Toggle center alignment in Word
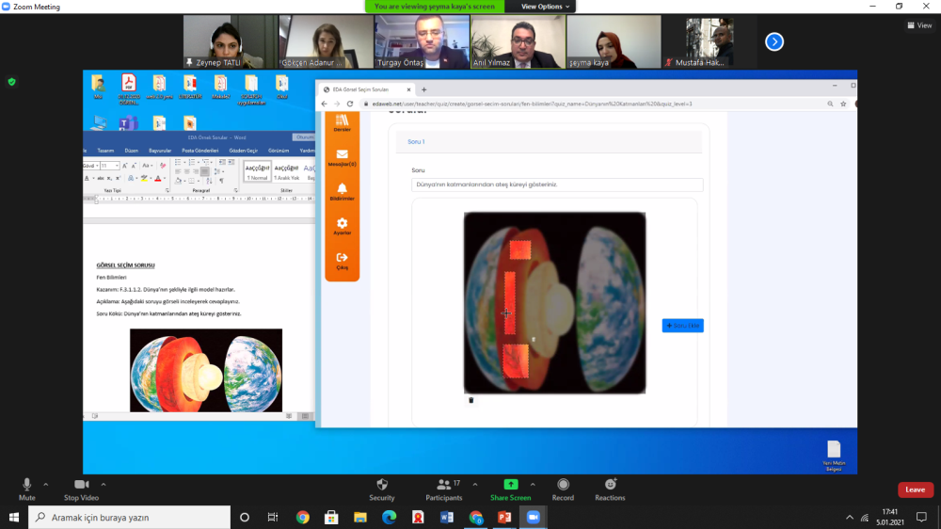The image size is (941, 529). click(187, 171)
